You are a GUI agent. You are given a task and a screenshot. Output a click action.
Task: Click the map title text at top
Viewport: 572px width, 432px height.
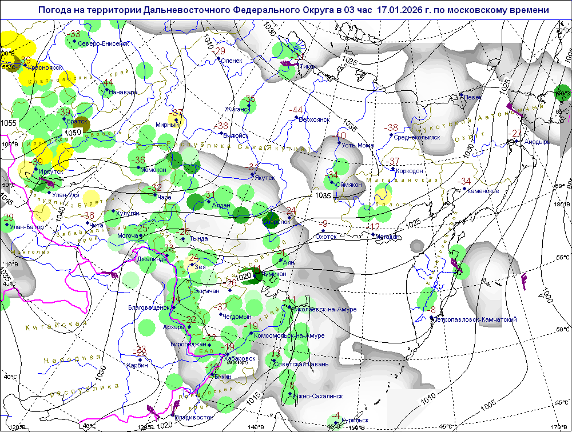294,10
